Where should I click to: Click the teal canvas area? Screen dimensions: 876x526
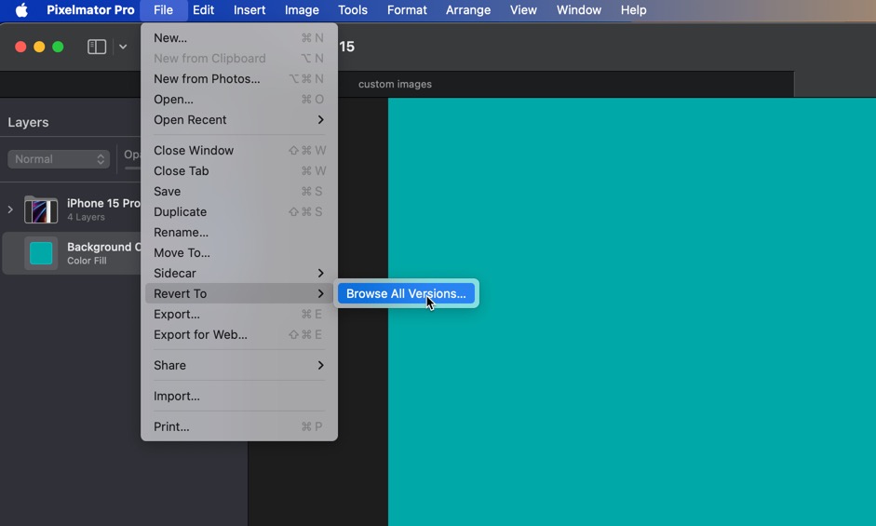point(632,312)
